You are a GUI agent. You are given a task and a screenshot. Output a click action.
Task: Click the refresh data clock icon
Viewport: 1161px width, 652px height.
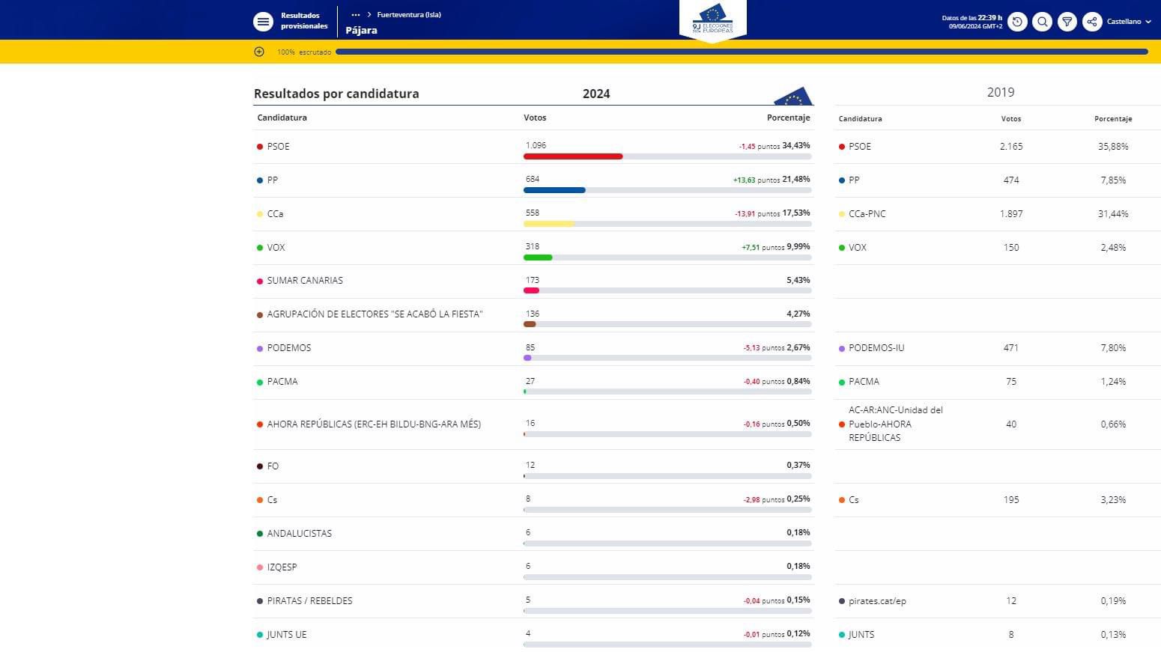1017,22
